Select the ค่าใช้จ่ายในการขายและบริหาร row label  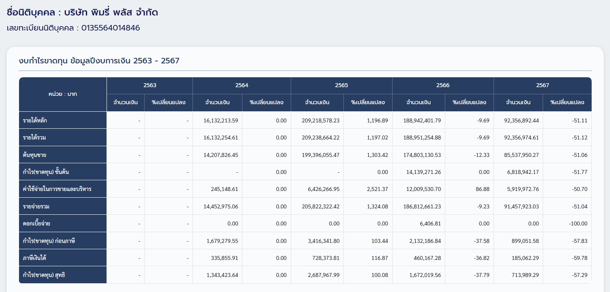(x=57, y=189)
